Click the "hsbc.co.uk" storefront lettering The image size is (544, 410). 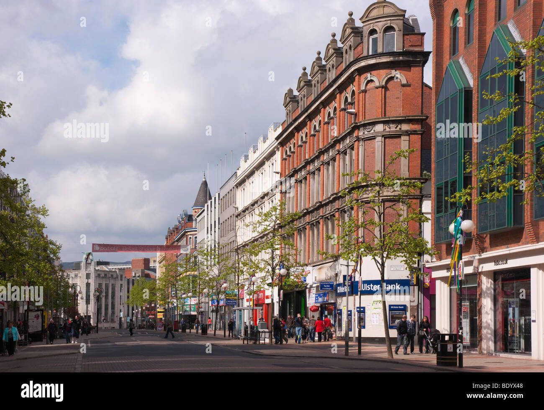point(500,262)
